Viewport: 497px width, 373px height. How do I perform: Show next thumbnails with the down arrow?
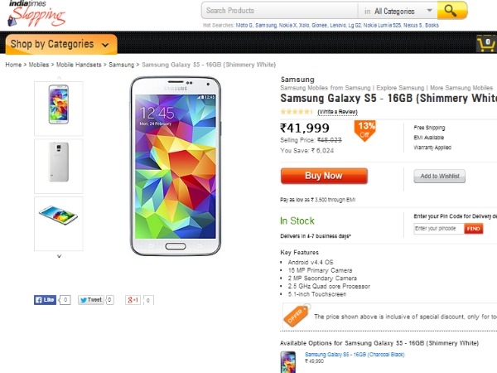[59, 256]
